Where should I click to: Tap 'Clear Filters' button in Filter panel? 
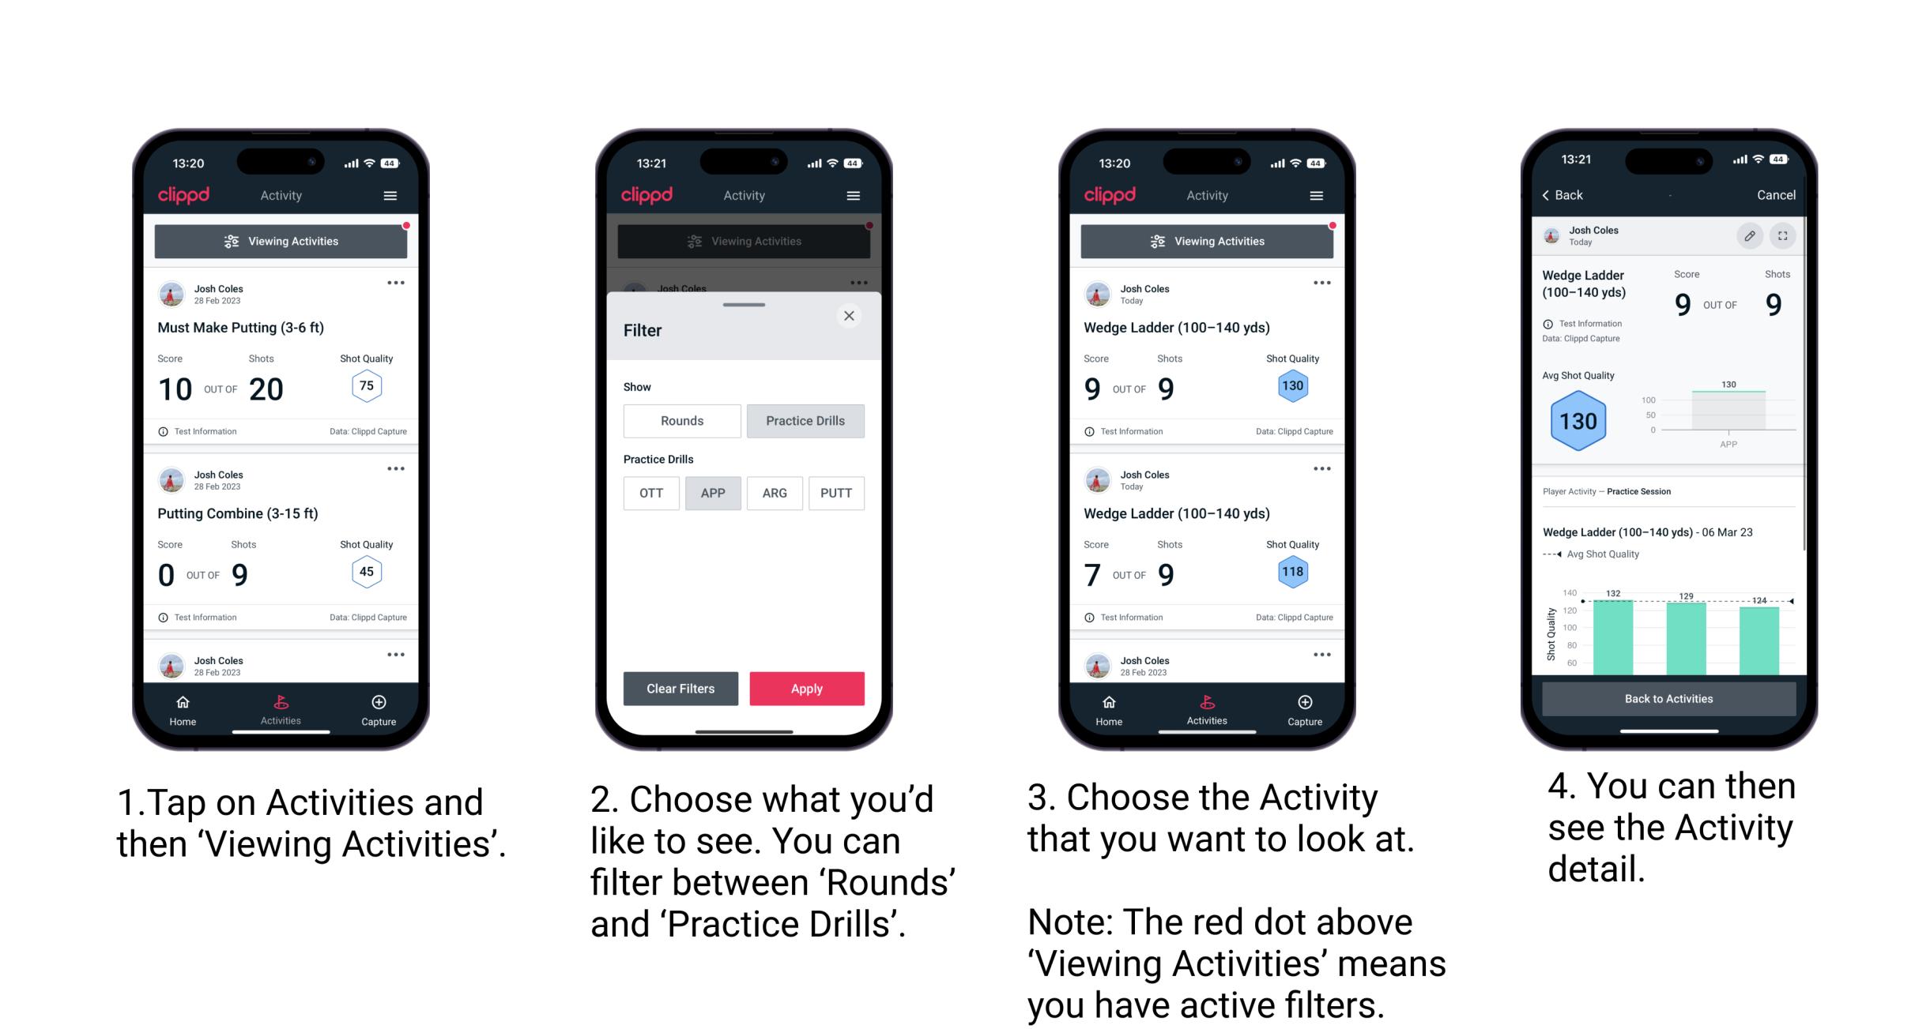click(680, 687)
